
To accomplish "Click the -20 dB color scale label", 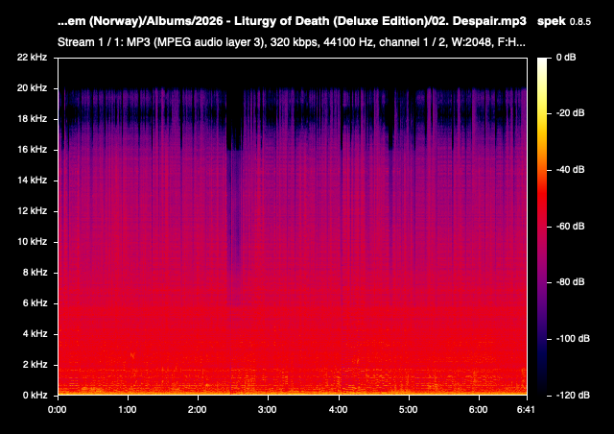I will pyautogui.click(x=570, y=113).
